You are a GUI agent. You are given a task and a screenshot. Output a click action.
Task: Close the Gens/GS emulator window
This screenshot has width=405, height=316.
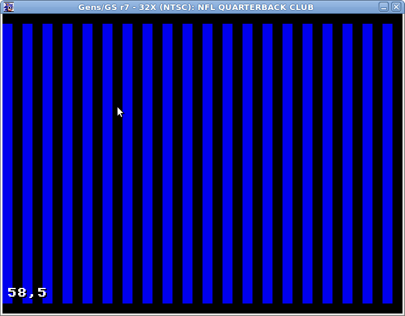click(x=396, y=7)
